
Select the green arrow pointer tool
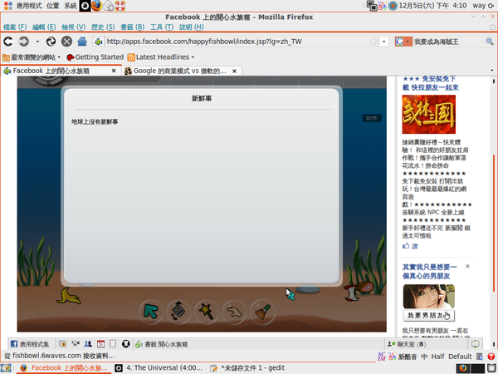point(150,312)
